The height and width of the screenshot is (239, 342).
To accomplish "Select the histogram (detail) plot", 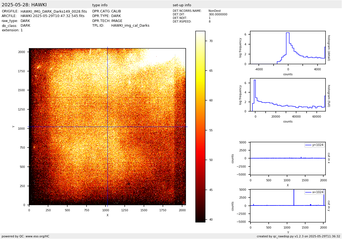I will 288,48.
